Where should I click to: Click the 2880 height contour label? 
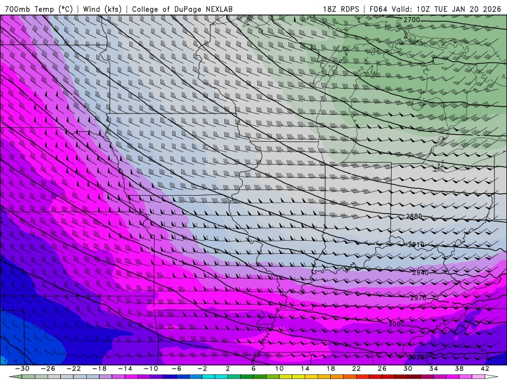414,216
